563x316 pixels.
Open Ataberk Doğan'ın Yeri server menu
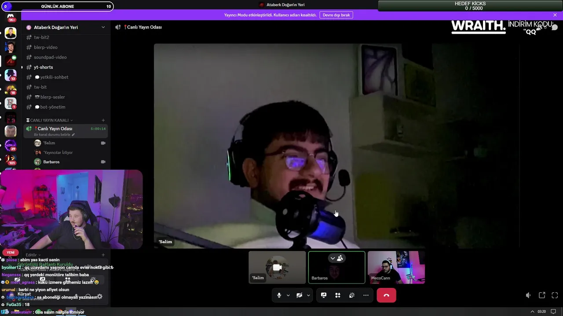pyautogui.click(x=66, y=27)
